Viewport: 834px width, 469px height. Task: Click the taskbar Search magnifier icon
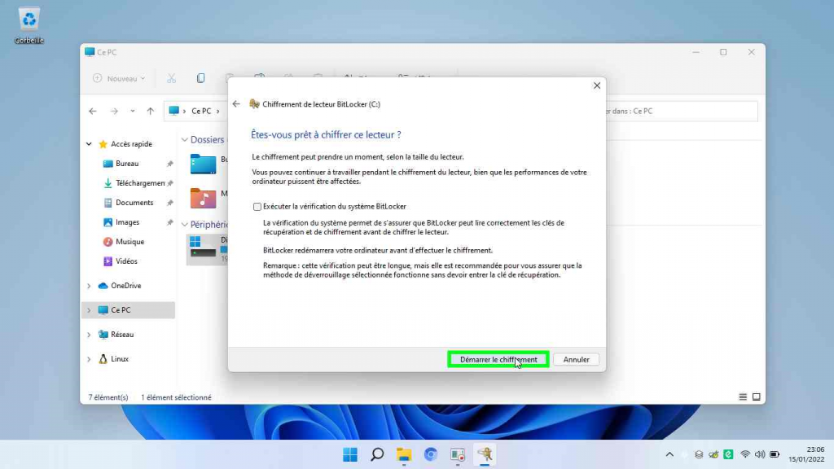pyautogui.click(x=377, y=454)
